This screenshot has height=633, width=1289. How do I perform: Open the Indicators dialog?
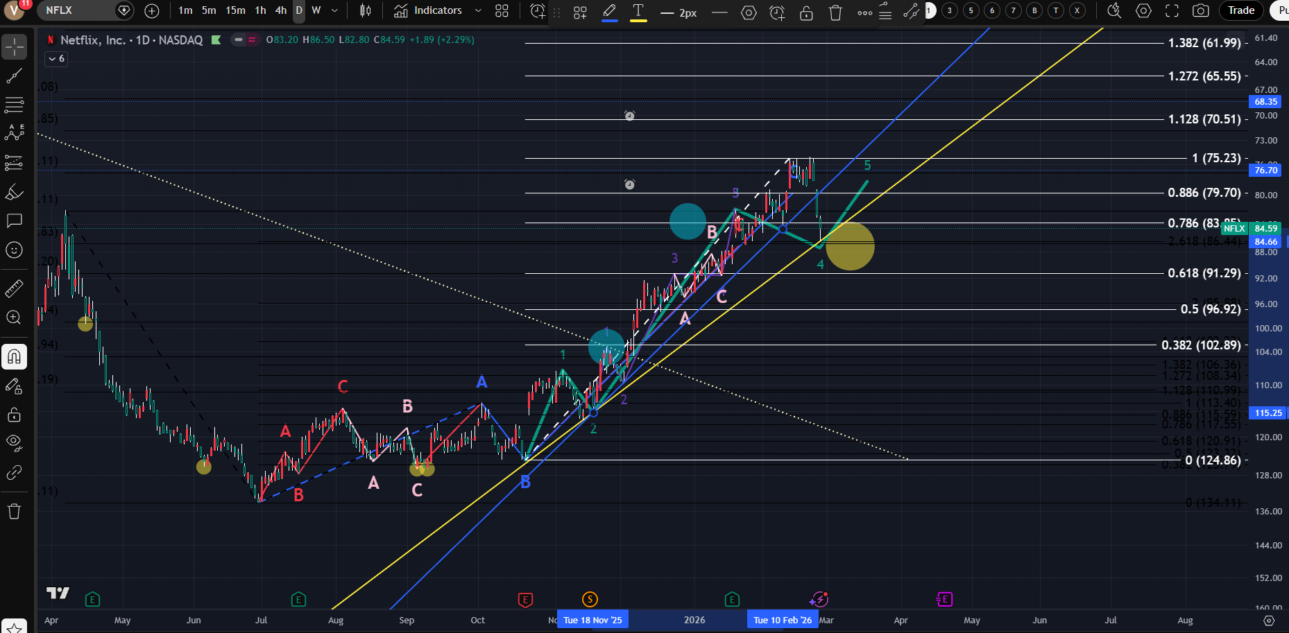point(428,11)
